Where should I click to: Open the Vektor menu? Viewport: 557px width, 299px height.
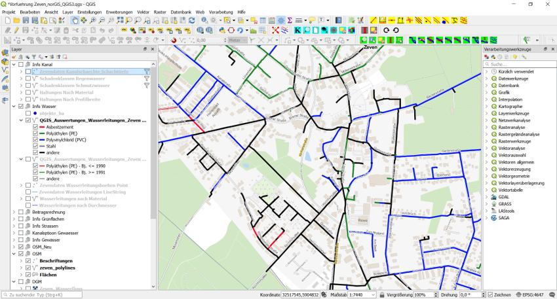pyautogui.click(x=143, y=12)
